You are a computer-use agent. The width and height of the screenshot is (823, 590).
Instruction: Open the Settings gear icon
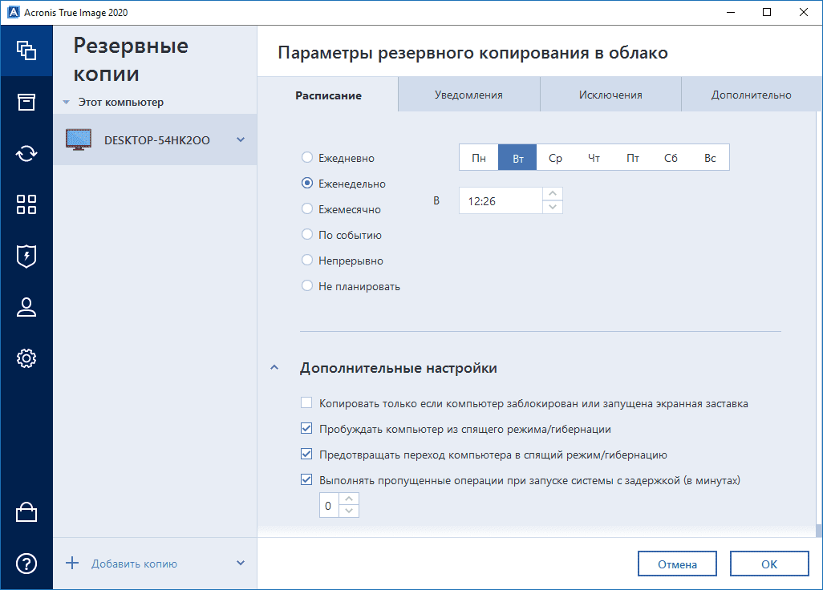tap(26, 358)
